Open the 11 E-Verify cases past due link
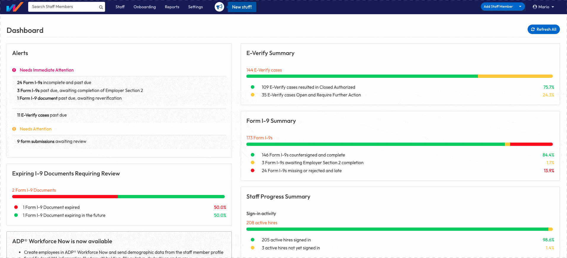 point(33,115)
